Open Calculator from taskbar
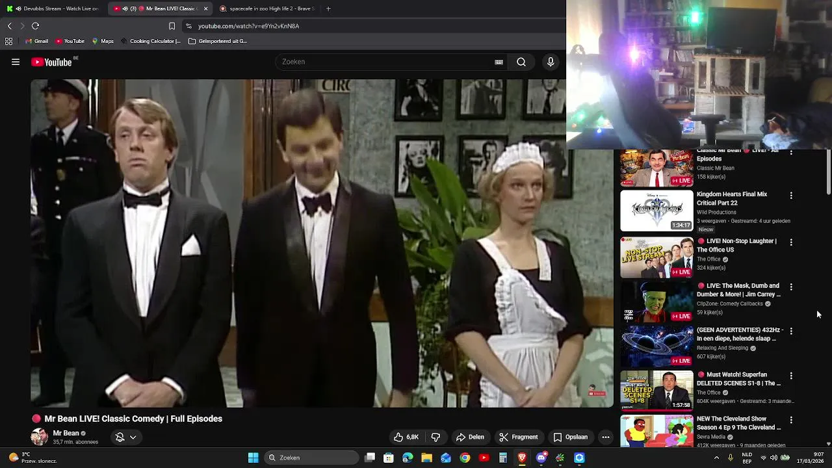This screenshot has width=832, height=468. tap(502, 458)
